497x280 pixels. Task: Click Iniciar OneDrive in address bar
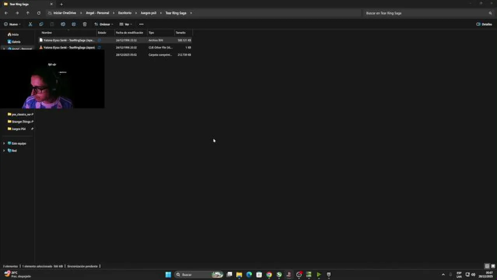[x=65, y=13]
